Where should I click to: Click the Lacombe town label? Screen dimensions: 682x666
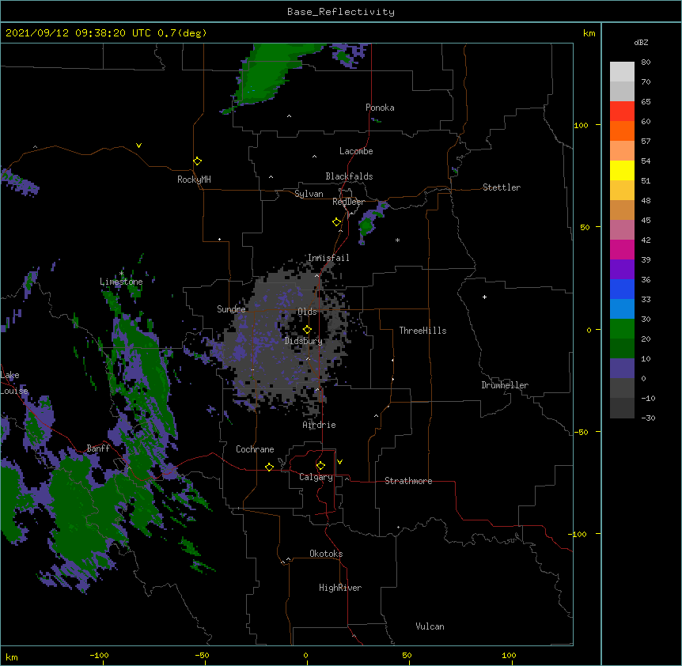point(356,151)
